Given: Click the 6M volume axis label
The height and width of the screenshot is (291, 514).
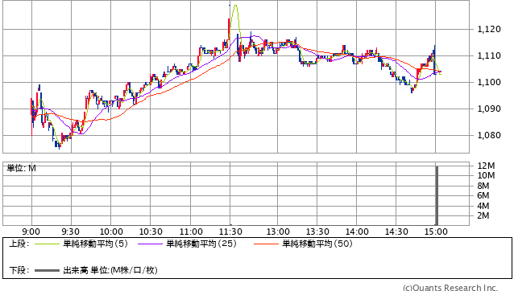Looking at the screenshot, I should (x=483, y=195).
